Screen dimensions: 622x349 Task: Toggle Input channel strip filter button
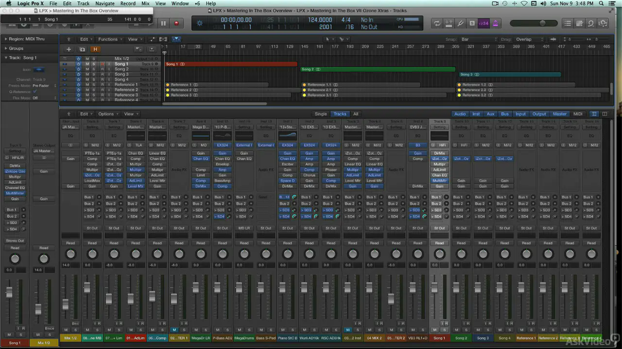520,114
